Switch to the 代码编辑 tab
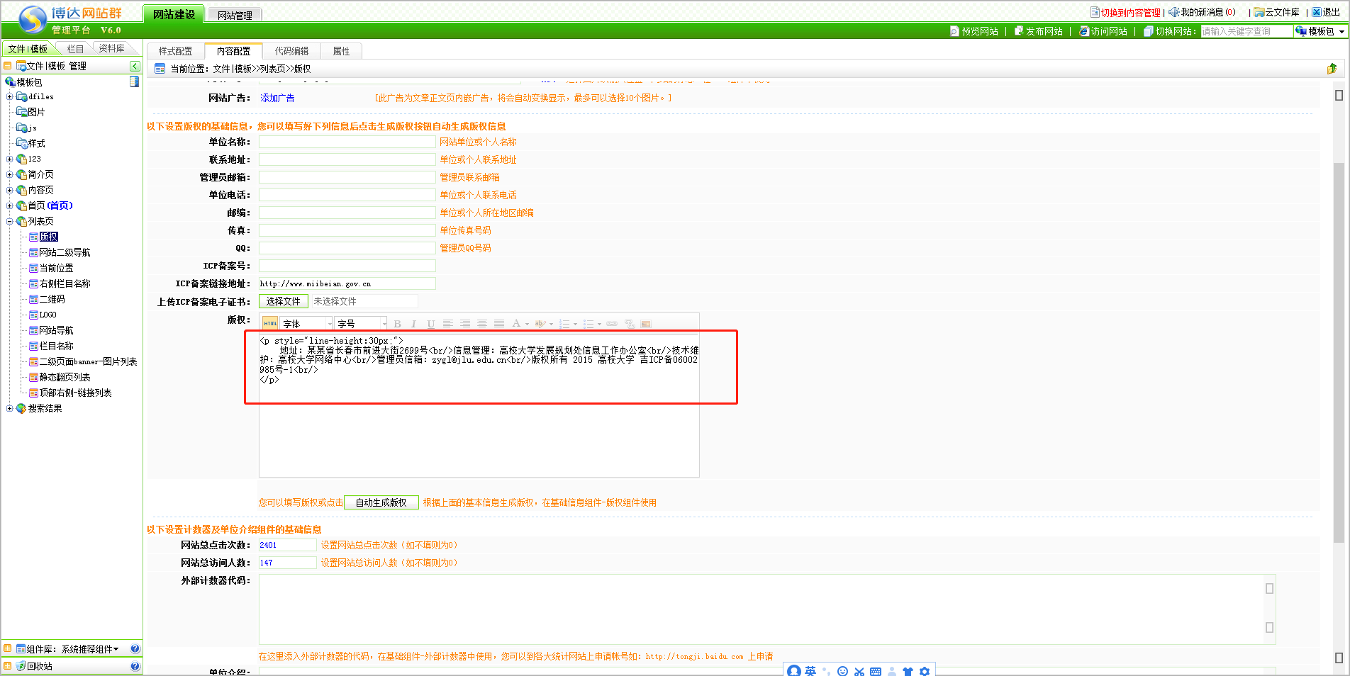The image size is (1350, 676). (291, 51)
